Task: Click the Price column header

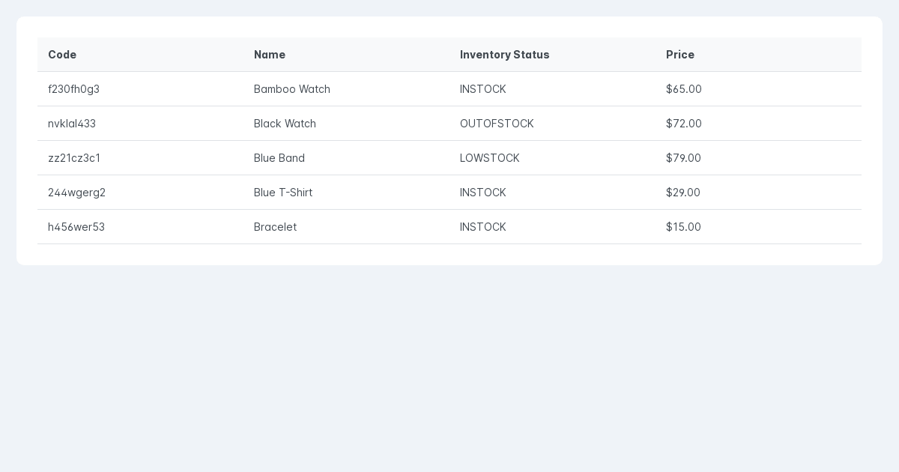Action: [758, 55]
